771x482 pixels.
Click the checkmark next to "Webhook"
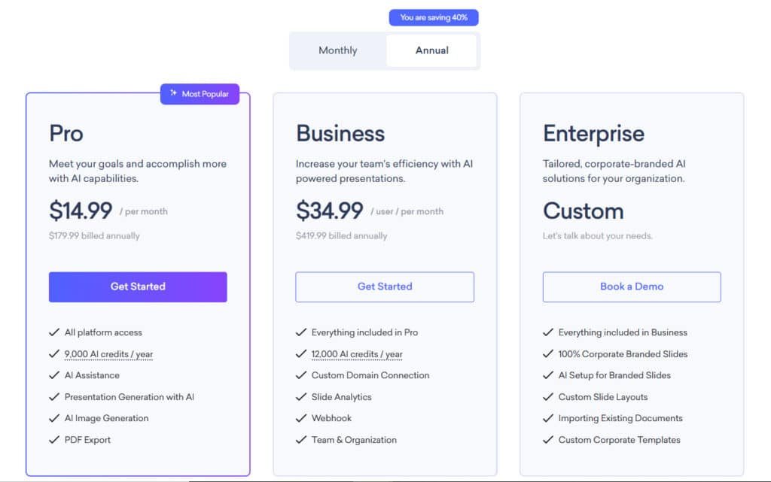click(300, 418)
